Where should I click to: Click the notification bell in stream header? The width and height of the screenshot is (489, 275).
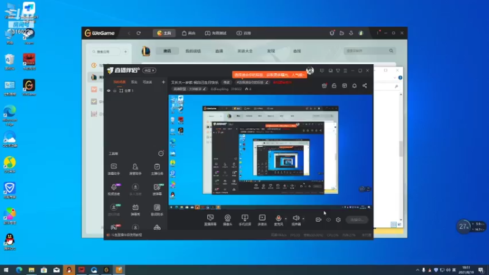[x=355, y=86]
